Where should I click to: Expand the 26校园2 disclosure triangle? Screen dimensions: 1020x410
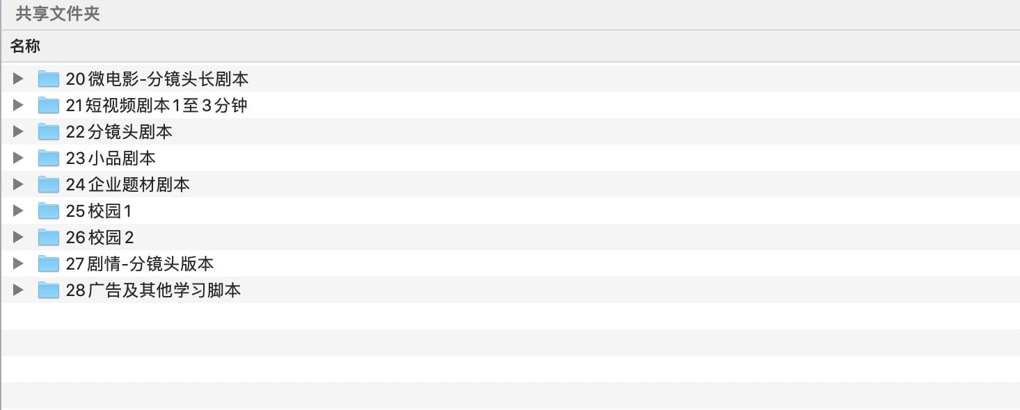(18, 238)
